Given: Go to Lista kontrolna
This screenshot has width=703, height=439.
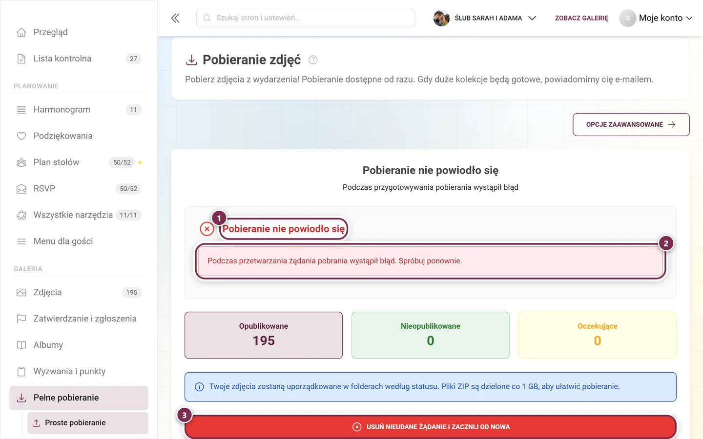Looking at the screenshot, I should click(x=79, y=59).
